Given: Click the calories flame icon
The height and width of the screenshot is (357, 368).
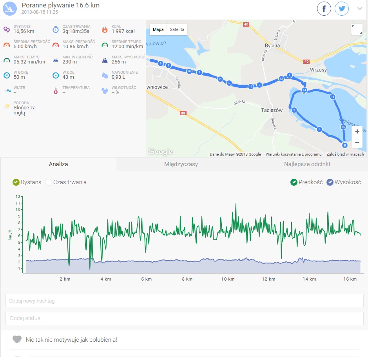Looking at the screenshot, I should pos(105,29).
